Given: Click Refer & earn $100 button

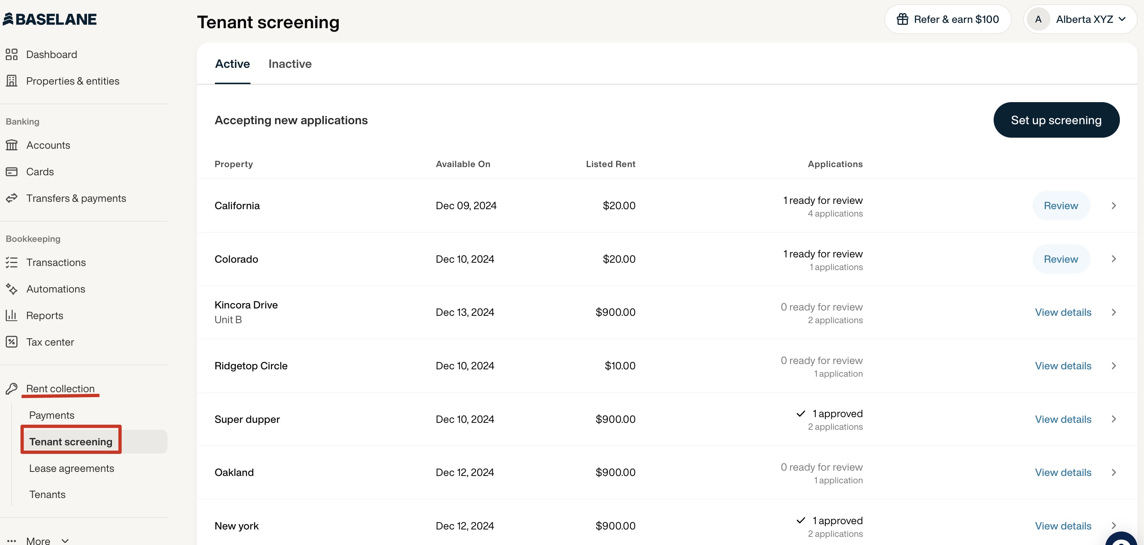Looking at the screenshot, I should [x=948, y=19].
